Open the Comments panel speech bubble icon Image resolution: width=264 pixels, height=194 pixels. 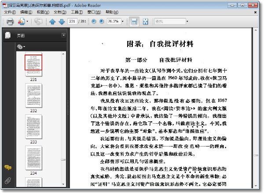click(x=8, y=168)
